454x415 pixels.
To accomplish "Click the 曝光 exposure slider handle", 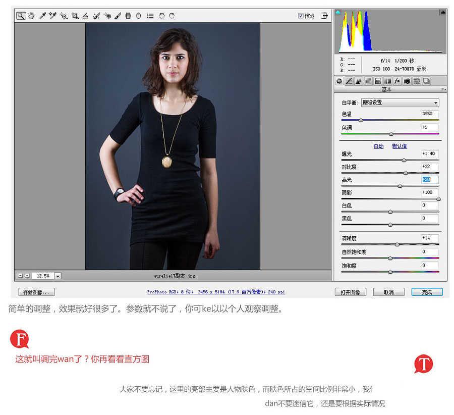I will (x=404, y=160).
